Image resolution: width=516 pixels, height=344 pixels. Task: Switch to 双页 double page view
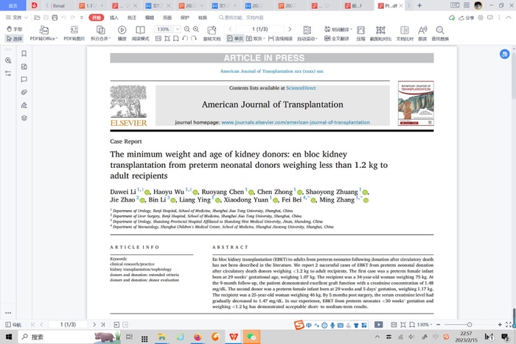point(255,38)
